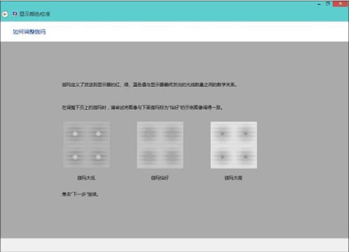Click the label '伽玛太低'
This screenshot has height=252, width=349.
(x=86, y=178)
